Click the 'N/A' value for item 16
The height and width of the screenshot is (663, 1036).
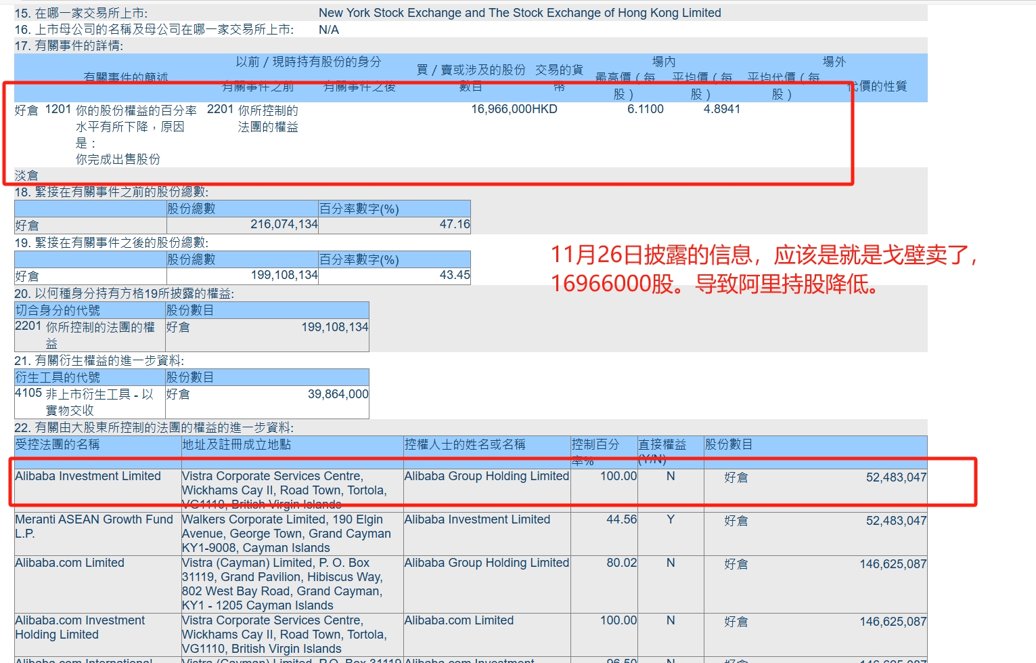click(x=329, y=30)
